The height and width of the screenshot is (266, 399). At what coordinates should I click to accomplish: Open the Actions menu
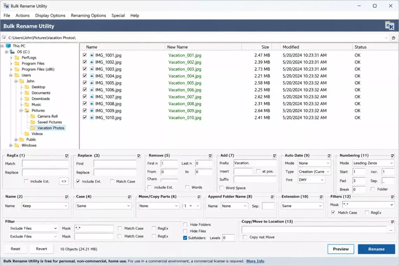pyautogui.click(x=23, y=16)
